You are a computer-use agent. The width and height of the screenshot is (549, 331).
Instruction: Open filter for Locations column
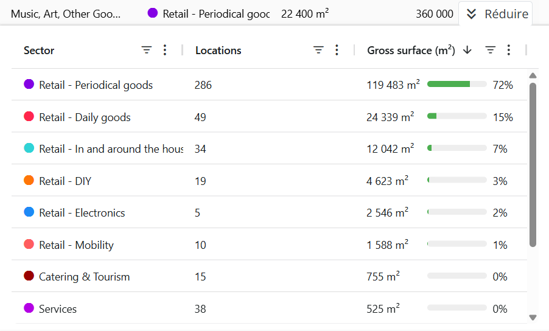[x=318, y=51]
